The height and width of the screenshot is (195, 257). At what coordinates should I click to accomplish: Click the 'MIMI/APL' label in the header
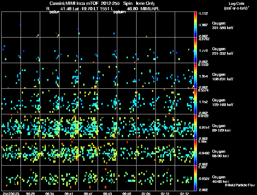click(x=150, y=9)
